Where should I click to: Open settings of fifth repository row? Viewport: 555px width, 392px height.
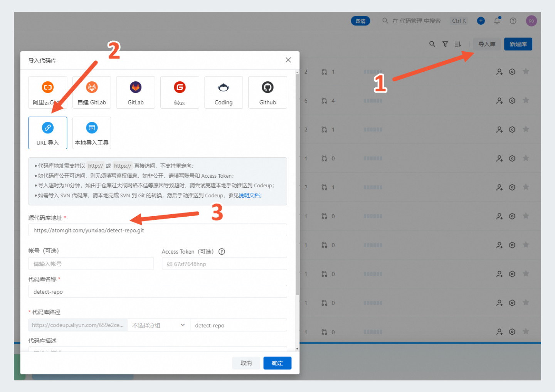click(512, 187)
